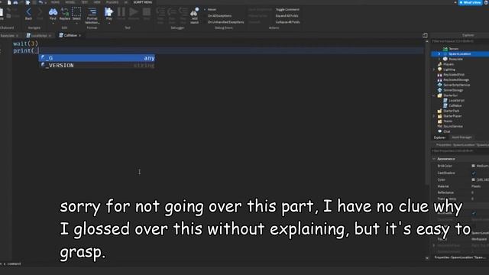Select LocalScript under StarterGui
Viewport: 489px width, 275px height.
click(x=457, y=100)
